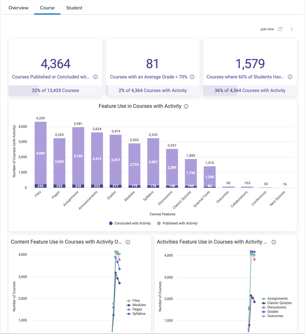Click the 1,579 courses value
The width and height of the screenshot is (305, 334).
[x=250, y=64]
